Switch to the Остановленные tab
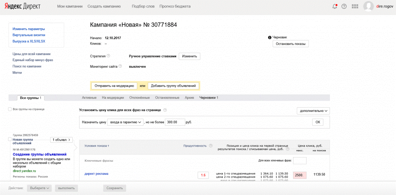 (167, 98)
